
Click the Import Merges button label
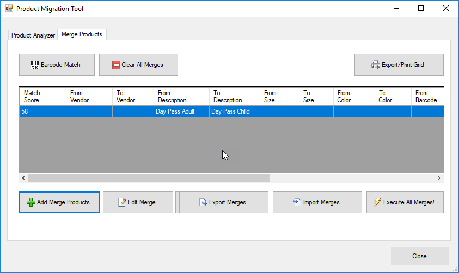321,202
